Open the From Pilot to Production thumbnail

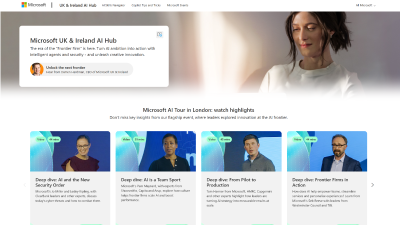coord(241,151)
